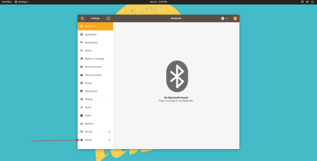
Task: Expand the Devices submenu chevron
Action: click(x=109, y=132)
